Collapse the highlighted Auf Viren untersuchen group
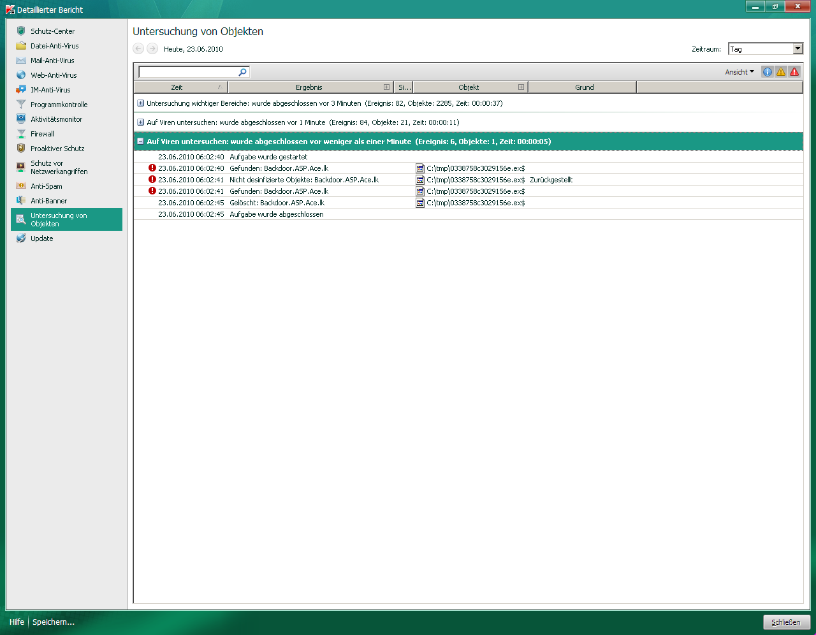Viewport: 816px width, 635px height. point(140,142)
